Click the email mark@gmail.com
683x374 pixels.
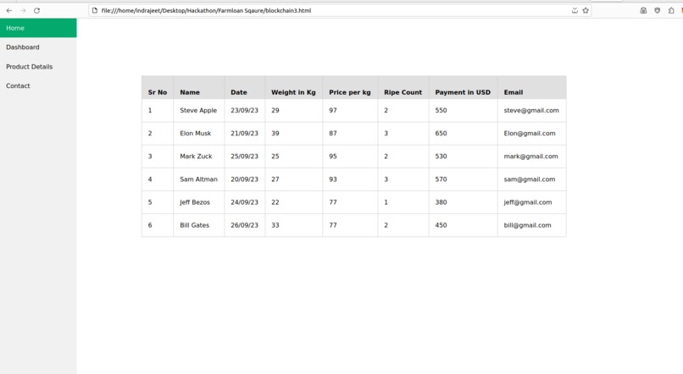pyautogui.click(x=530, y=157)
